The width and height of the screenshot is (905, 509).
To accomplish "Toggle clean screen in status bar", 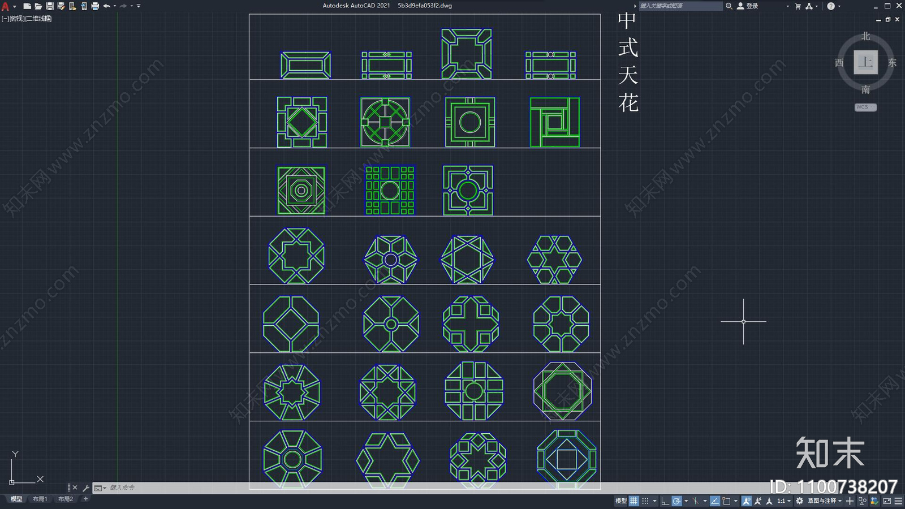I will click(887, 501).
